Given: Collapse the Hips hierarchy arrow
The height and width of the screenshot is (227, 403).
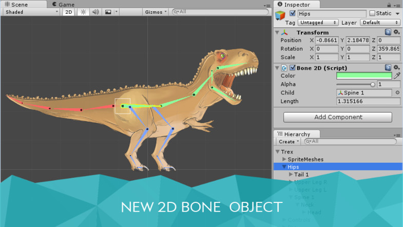Looking at the screenshot, I should (x=284, y=167).
